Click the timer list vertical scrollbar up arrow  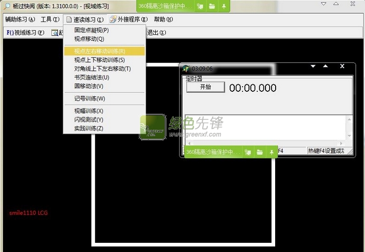[x=349, y=119]
